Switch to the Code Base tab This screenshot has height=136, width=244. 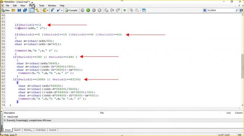(x=41, y=130)
